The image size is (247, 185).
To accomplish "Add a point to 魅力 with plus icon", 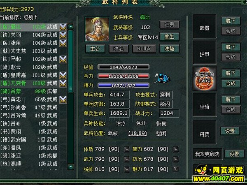I will pos(176,169).
